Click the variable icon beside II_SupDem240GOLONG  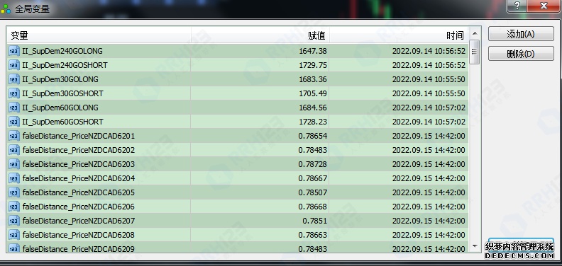point(14,51)
